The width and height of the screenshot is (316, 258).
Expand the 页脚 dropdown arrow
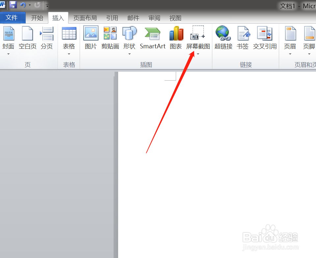click(309, 54)
